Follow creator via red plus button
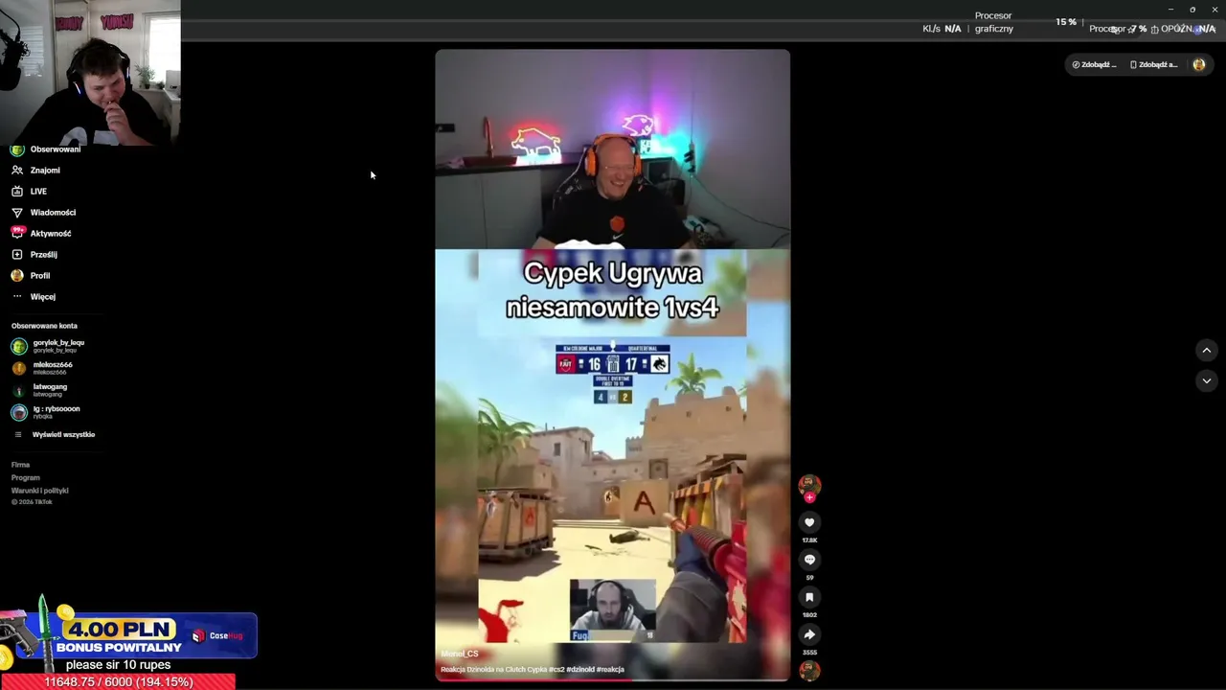The width and height of the screenshot is (1226, 690). 809,497
